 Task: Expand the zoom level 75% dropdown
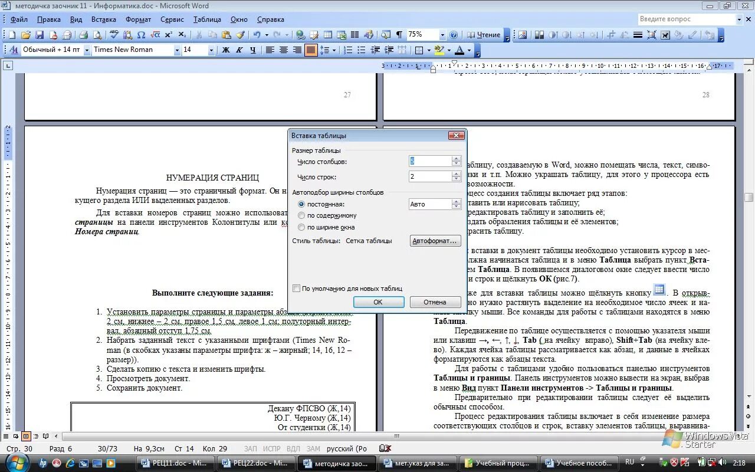[443, 34]
